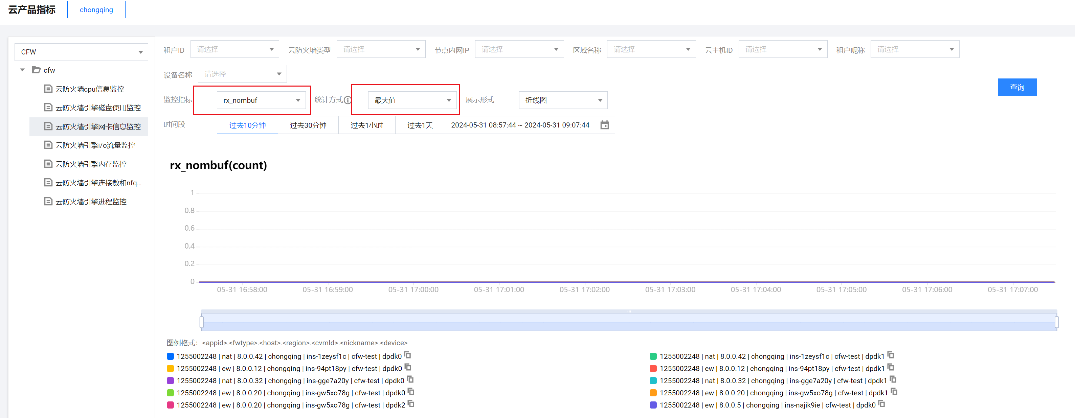
Task: Click document icon of 云防火墙cpu信息监控
Action: click(48, 89)
